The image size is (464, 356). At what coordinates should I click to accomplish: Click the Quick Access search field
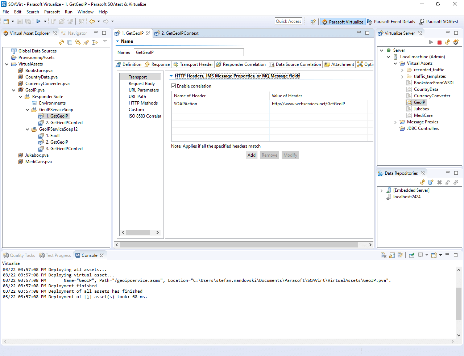click(289, 21)
